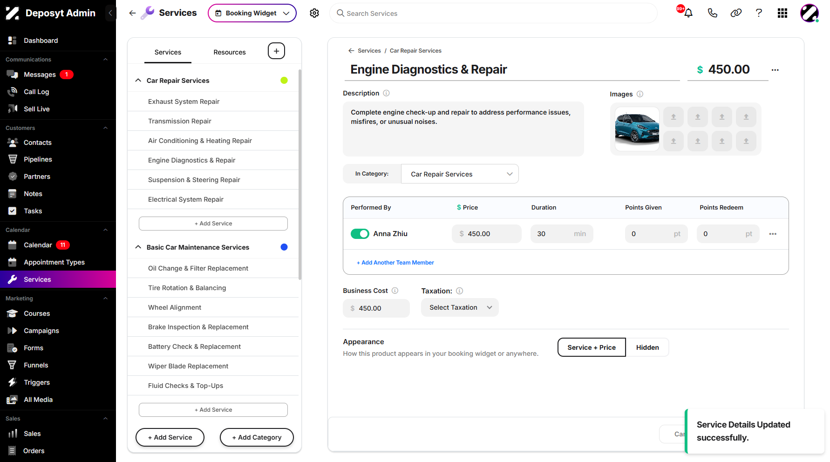Screen dimensions: 830x462
Task: Select the Transmission Repair service
Action: pos(213,121)
